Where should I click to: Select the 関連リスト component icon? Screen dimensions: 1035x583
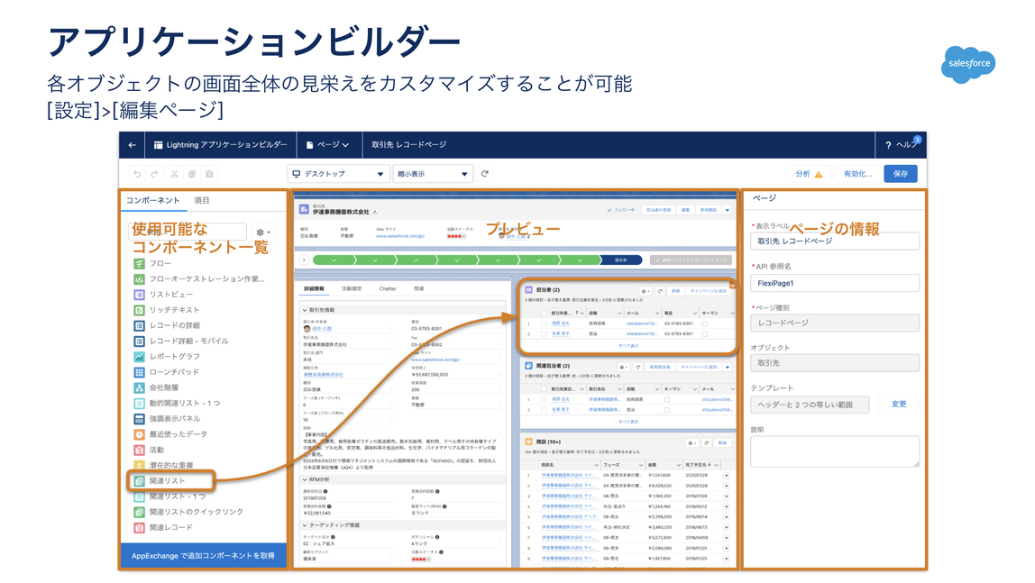coord(139,481)
